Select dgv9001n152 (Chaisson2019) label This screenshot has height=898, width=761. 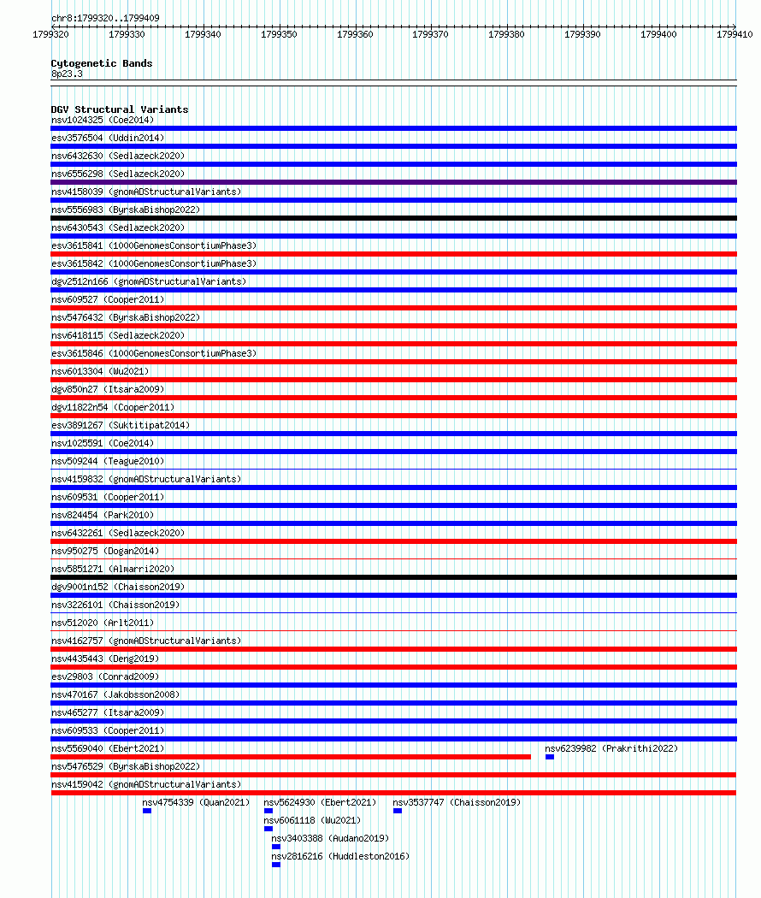point(118,587)
